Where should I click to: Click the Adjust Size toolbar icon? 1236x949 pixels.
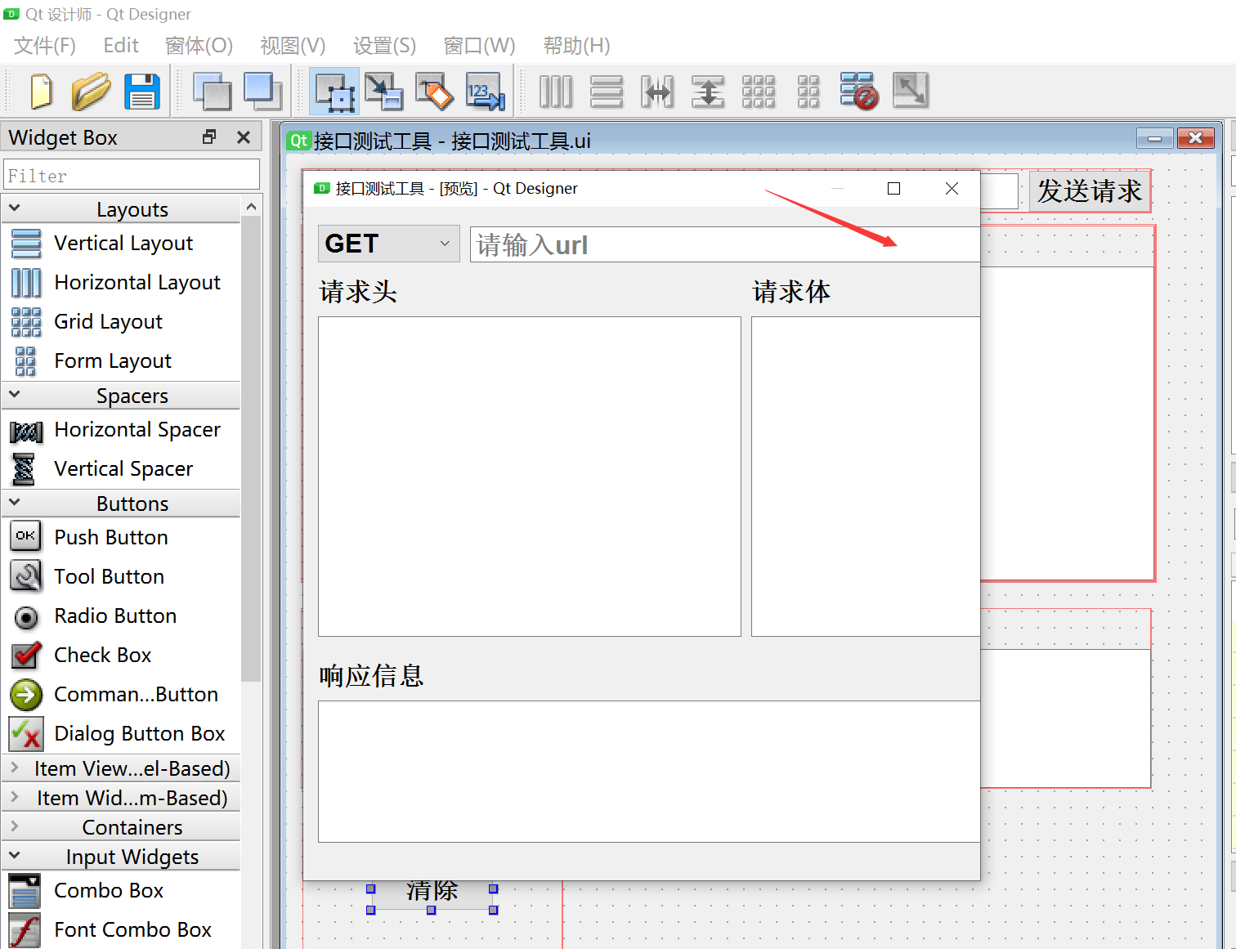[911, 91]
